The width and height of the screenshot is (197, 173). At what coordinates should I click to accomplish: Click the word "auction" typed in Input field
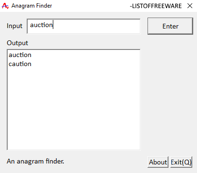click(41, 25)
